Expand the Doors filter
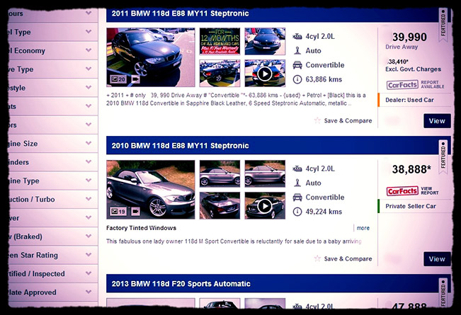The image size is (461, 315). (53, 125)
